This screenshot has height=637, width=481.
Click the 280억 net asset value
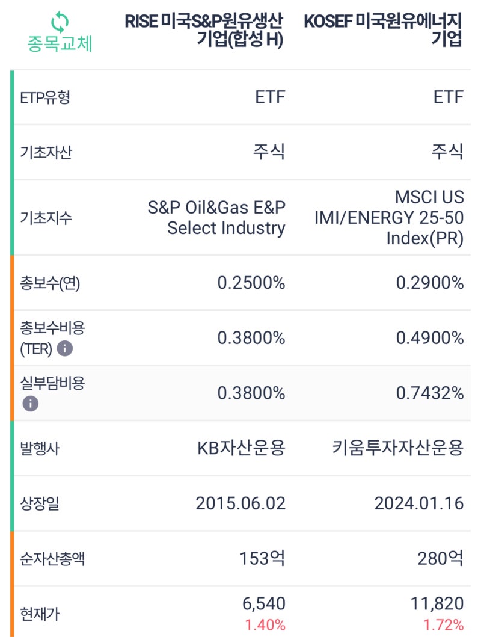(441, 558)
